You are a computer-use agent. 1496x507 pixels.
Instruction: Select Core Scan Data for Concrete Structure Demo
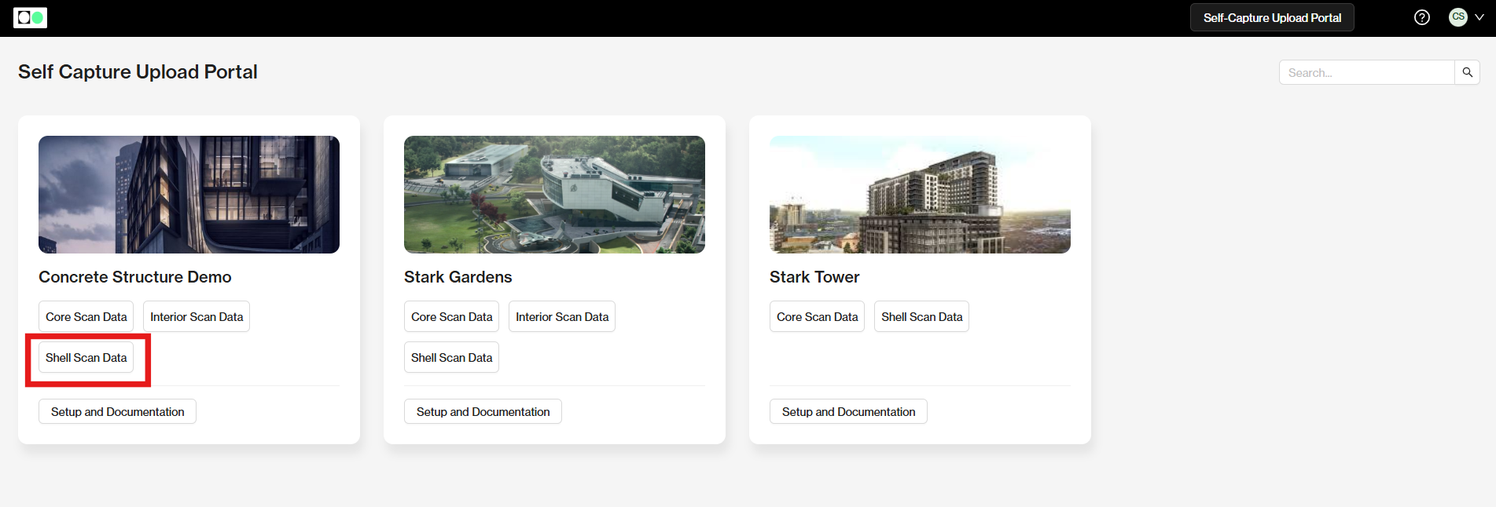point(86,316)
